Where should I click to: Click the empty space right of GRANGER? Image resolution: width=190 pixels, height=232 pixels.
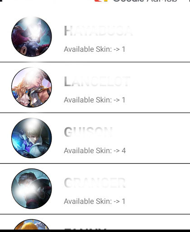click(157, 183)
